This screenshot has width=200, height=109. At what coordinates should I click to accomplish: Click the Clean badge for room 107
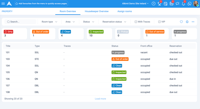point(117,85)
